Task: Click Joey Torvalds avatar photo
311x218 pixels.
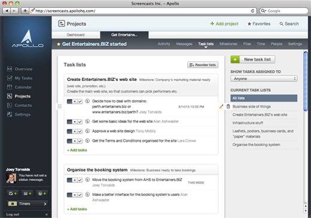Action: [11, 178]
